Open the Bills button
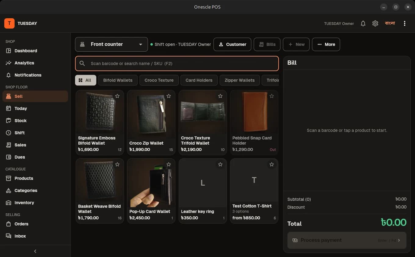 click(x=267, y=44)
